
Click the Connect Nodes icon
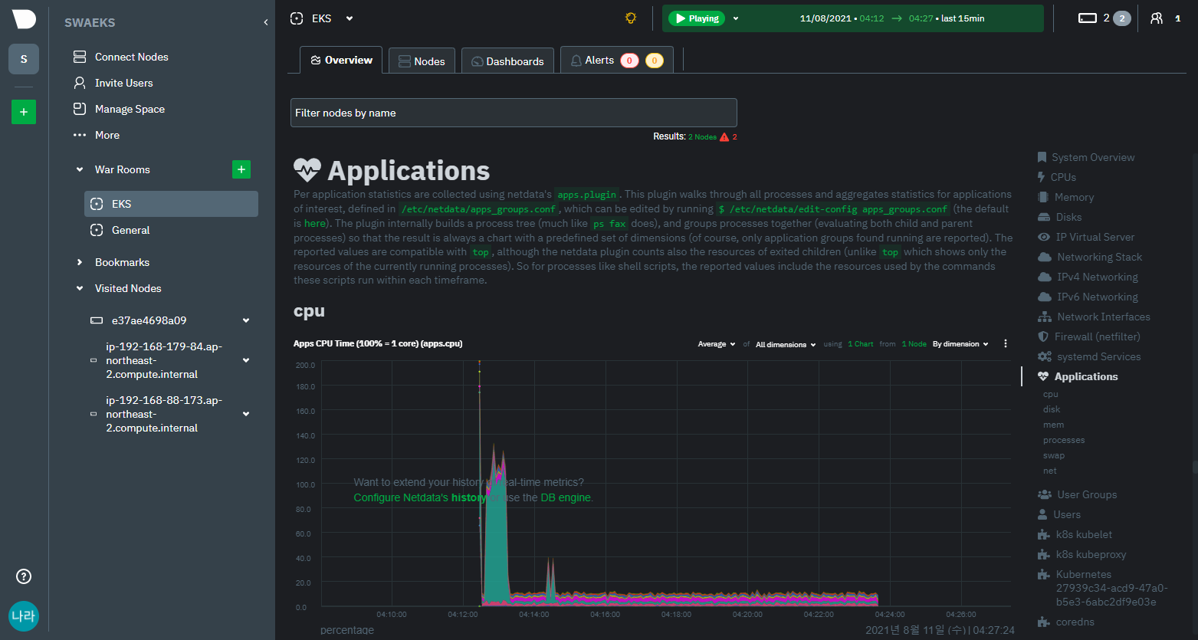[79, 57]
